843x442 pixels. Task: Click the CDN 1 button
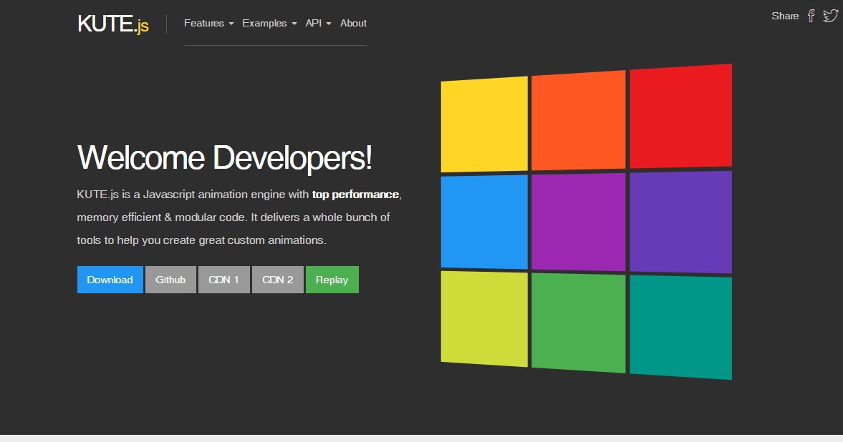(223, 280)
